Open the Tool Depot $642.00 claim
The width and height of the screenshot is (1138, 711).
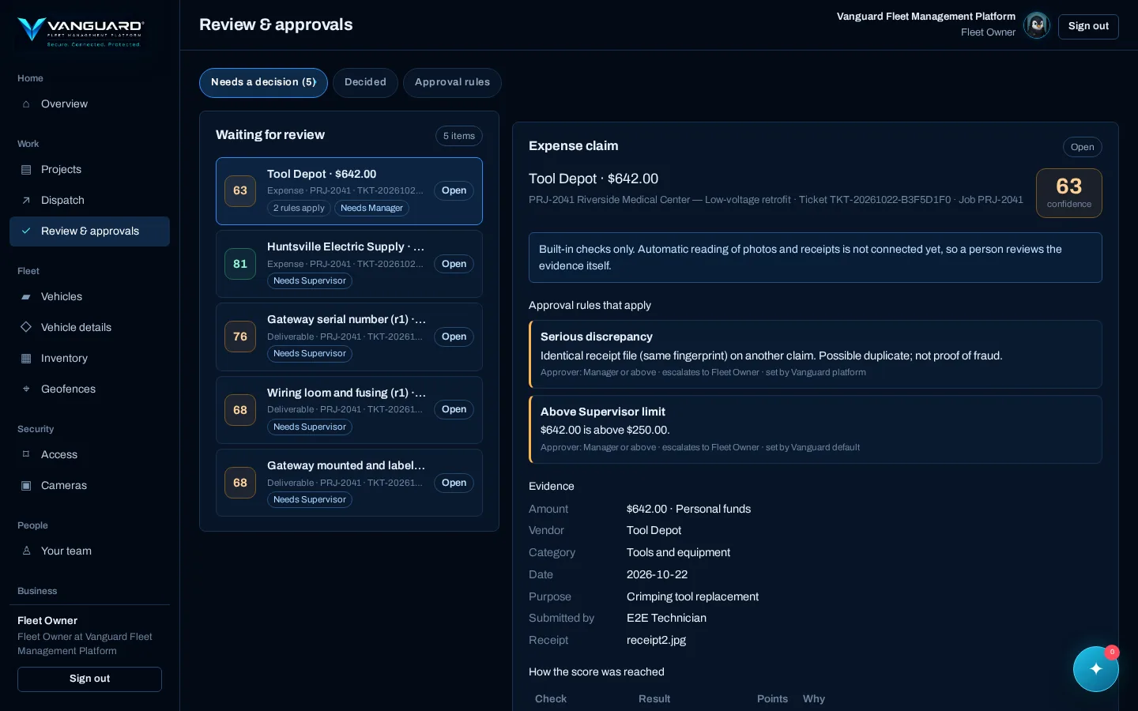click(x=349, y=191)
